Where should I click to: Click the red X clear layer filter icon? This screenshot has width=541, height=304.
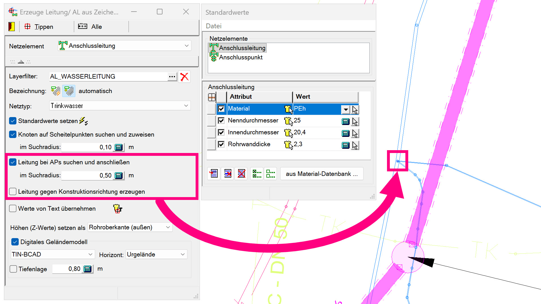[184, 77]
